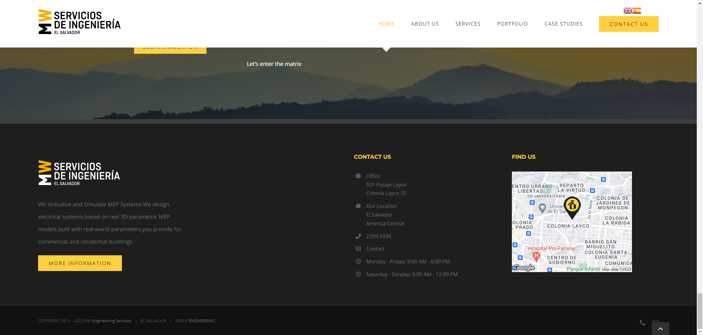Click the 2209-5936 phone number link

pyautogui.click(x=379, y=236)
